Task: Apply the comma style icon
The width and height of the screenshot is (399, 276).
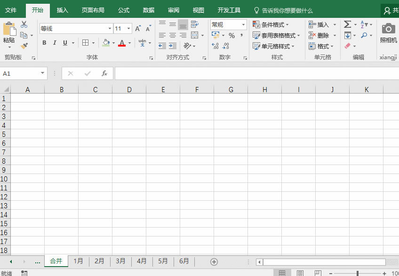Action: click(x=241, y=35)
